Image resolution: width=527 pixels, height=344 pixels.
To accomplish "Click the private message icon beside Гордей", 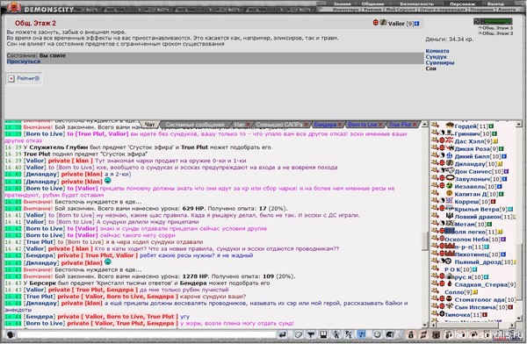I will (x=435, y=125).
